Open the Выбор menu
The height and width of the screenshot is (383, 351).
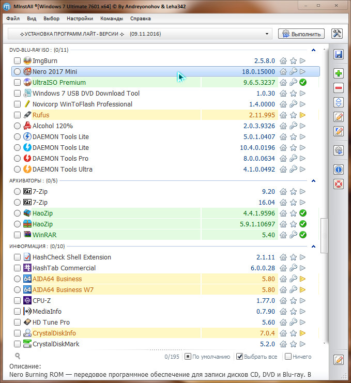pyautogui.click(x=51, y=18)
